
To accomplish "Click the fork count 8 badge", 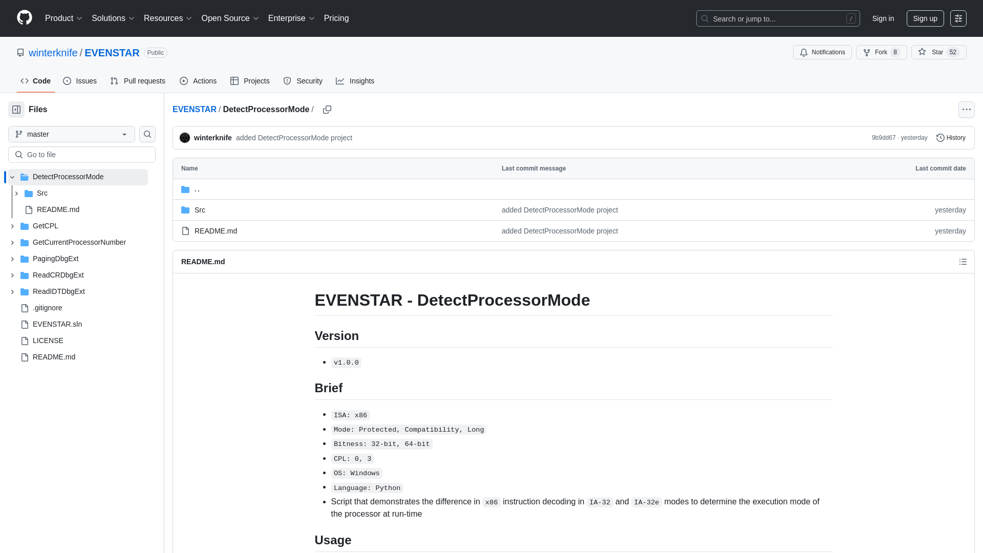I will pos(895,52).
